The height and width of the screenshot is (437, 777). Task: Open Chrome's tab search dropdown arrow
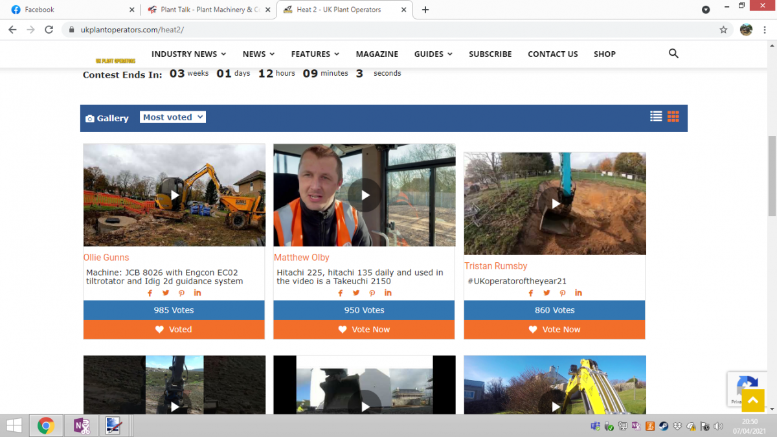(706, 10)
